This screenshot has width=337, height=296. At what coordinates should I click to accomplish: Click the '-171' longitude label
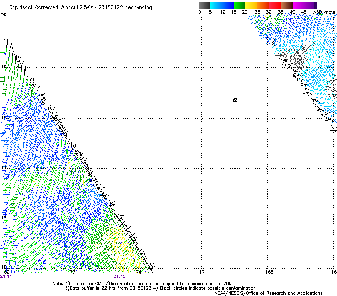click(x=202, y=272)
